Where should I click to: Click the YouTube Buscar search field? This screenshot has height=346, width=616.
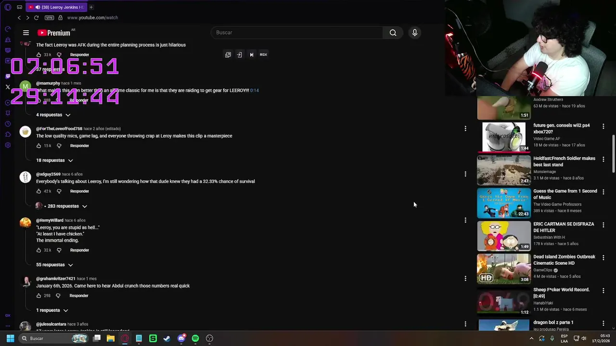(x=297, y=33)
